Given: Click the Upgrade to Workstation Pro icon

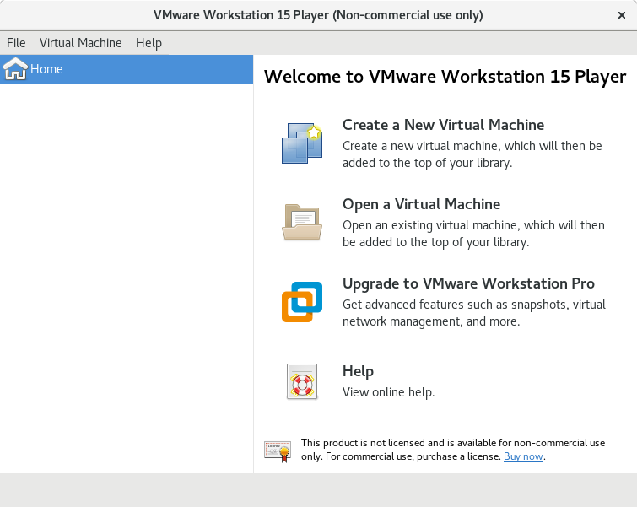Looking at the screenshot, I should tap(302, 302).
